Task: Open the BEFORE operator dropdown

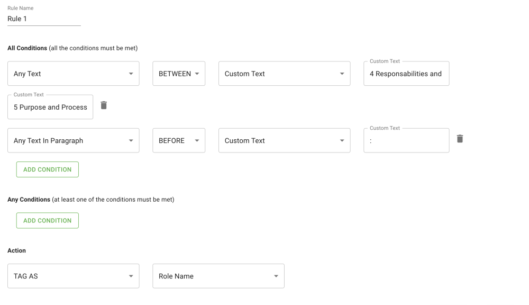Action: (x=179, y=140)
